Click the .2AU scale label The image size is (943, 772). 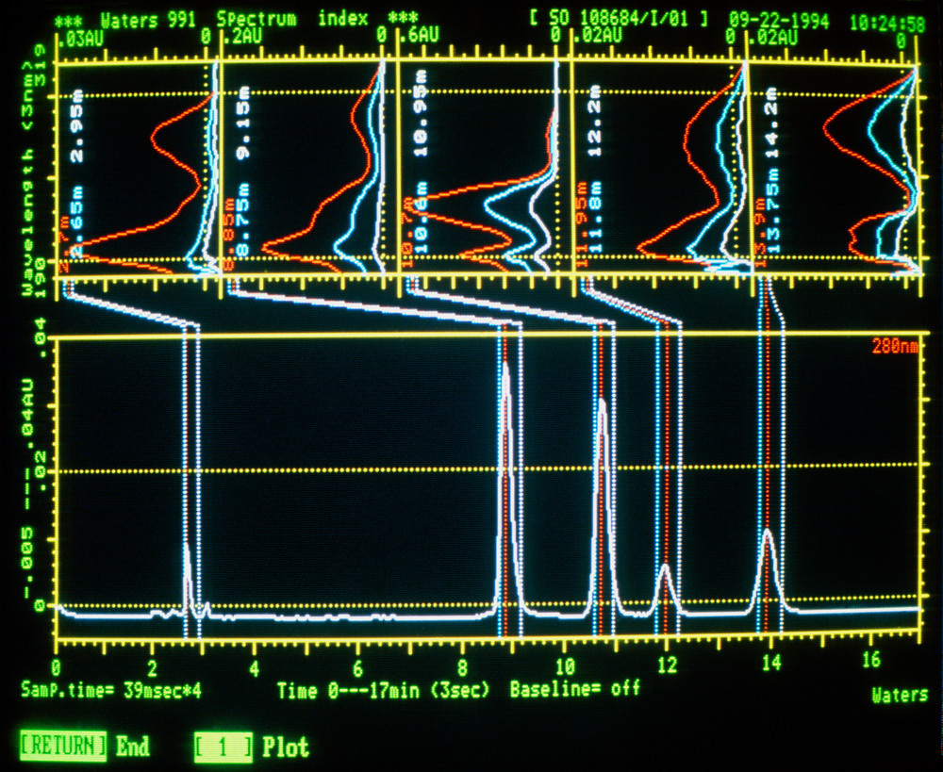pyautogui.click(x=243, y=37)
